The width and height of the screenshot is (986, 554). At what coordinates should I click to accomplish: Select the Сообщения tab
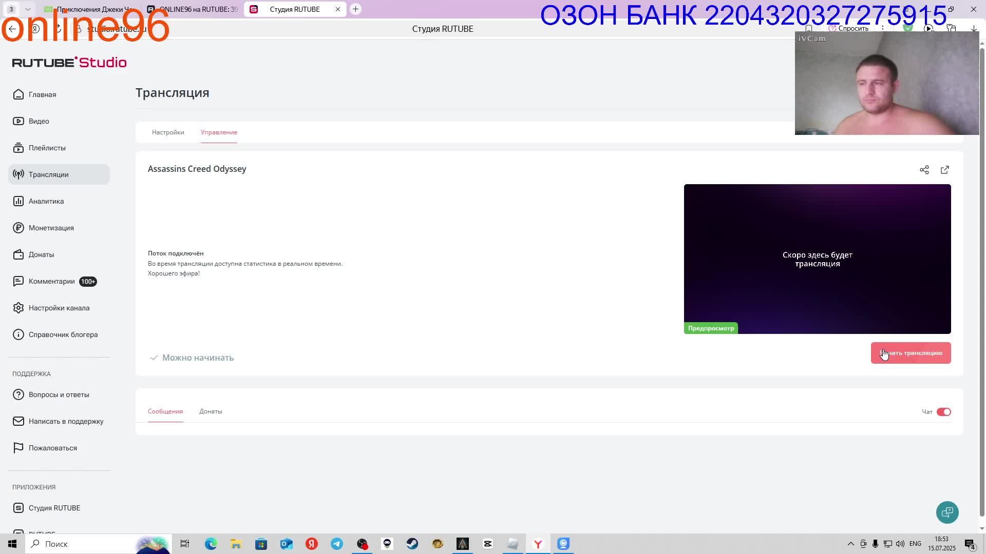(x=165, y=411)
